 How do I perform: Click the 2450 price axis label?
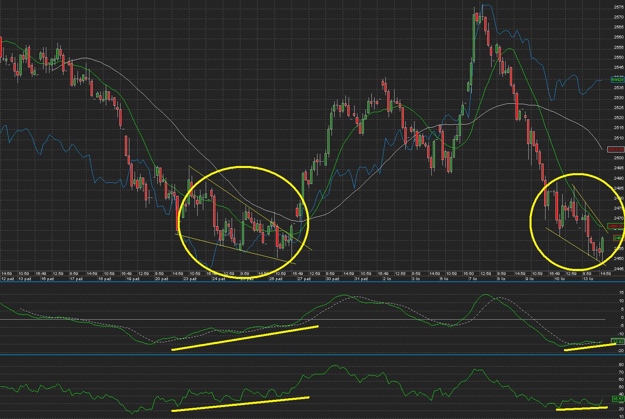[x=619, y=259]
